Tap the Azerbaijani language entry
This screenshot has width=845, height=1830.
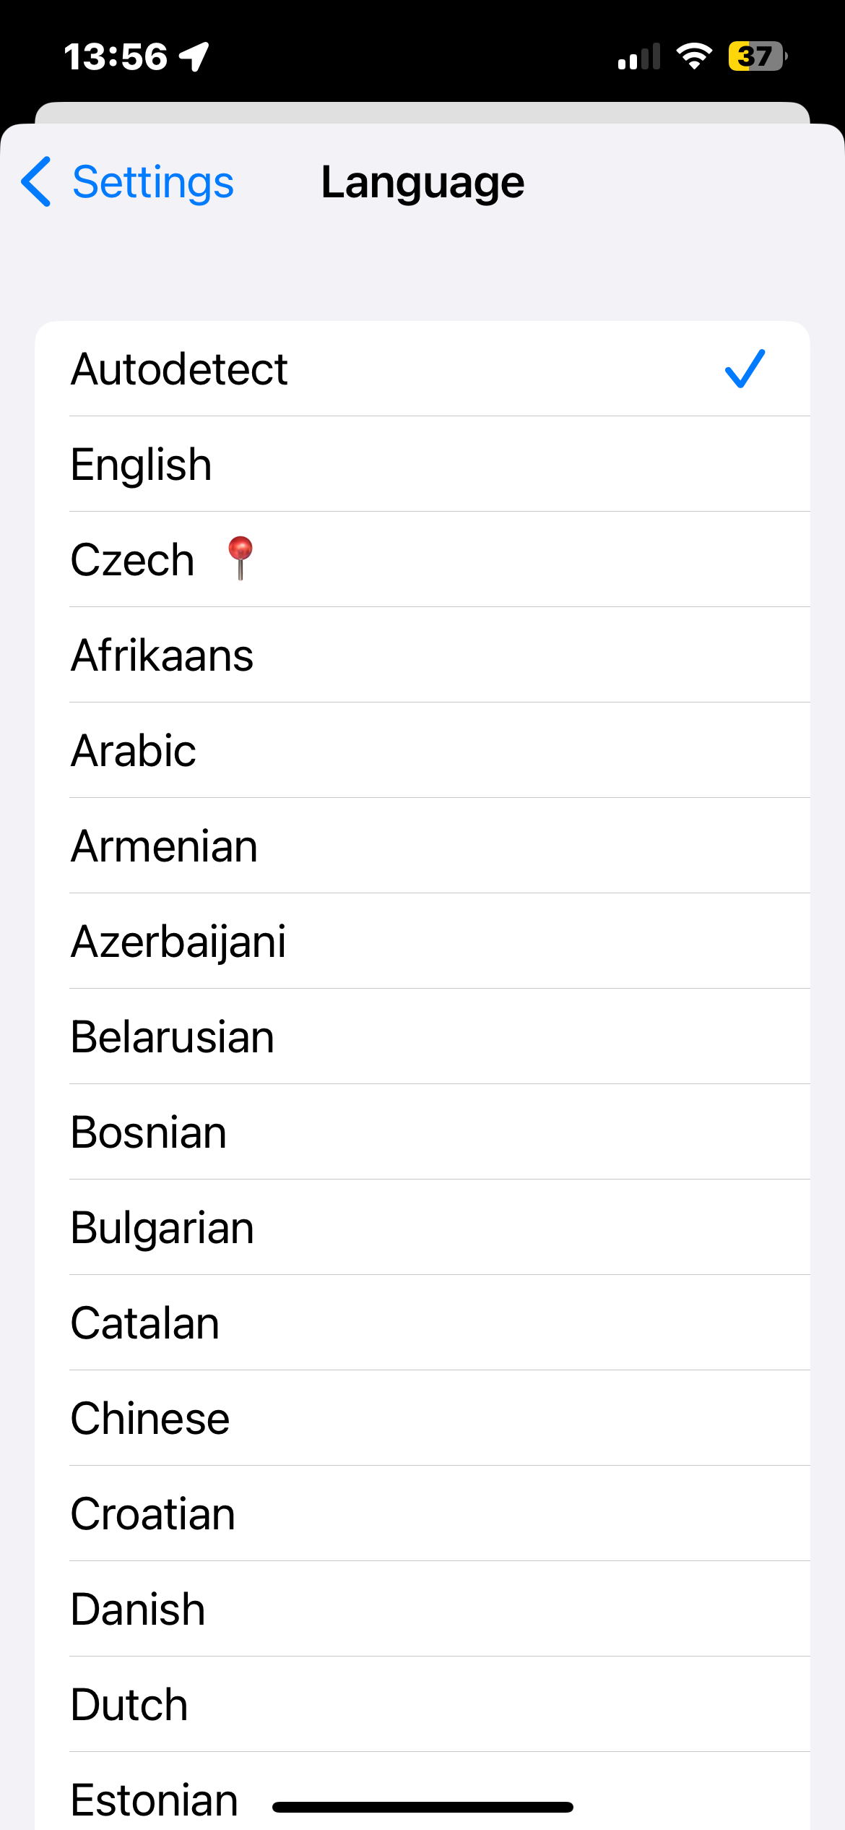coord(178,942)
